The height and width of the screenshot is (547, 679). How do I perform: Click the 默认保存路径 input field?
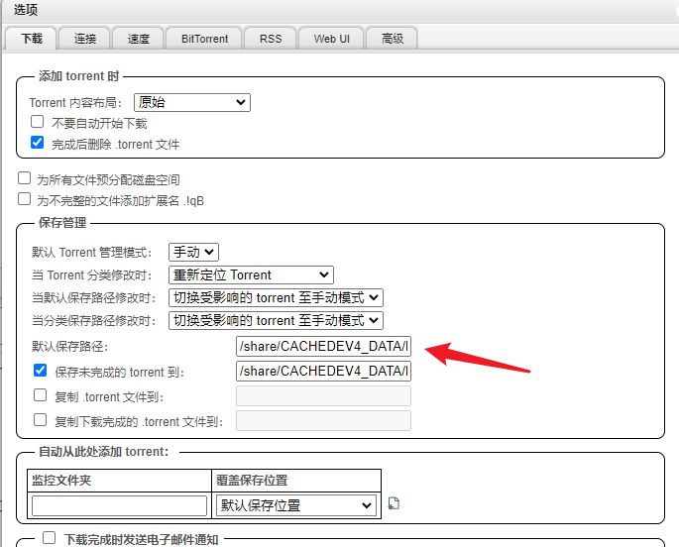coord(323,347)
